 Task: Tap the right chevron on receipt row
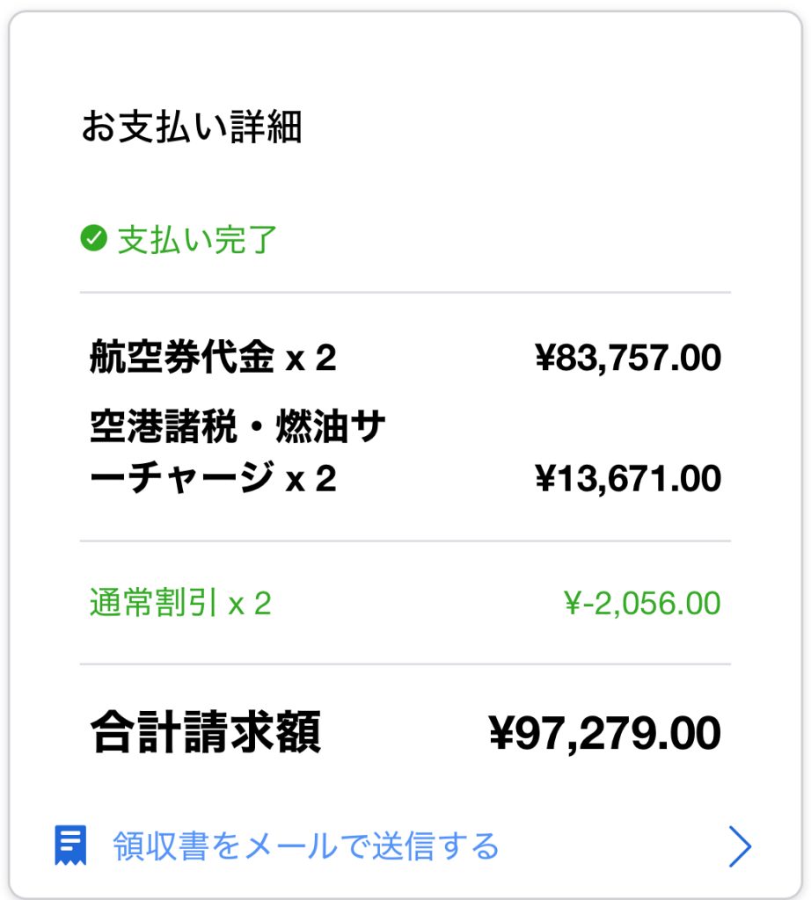(741, 846)
